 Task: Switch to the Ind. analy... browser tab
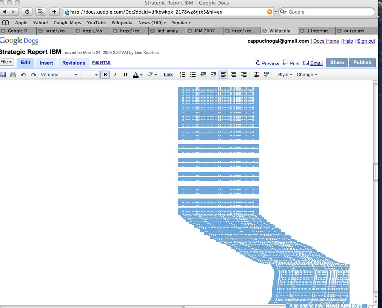(x=168, y=31)
